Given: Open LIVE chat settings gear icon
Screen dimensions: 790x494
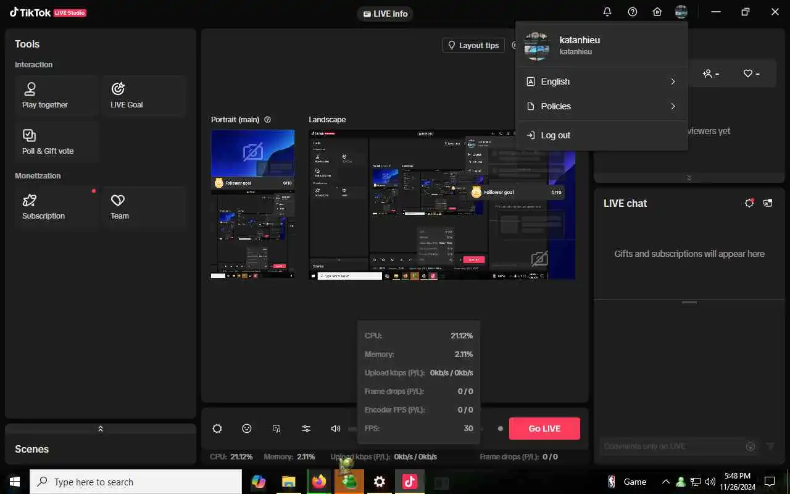Looking at the screenshot, I should 749,203.
